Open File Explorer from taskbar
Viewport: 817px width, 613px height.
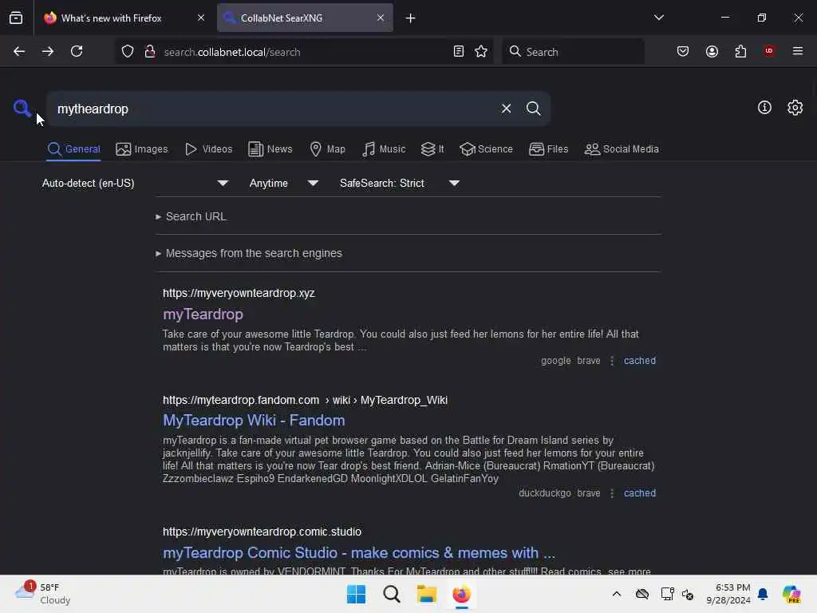click(426, 594)
